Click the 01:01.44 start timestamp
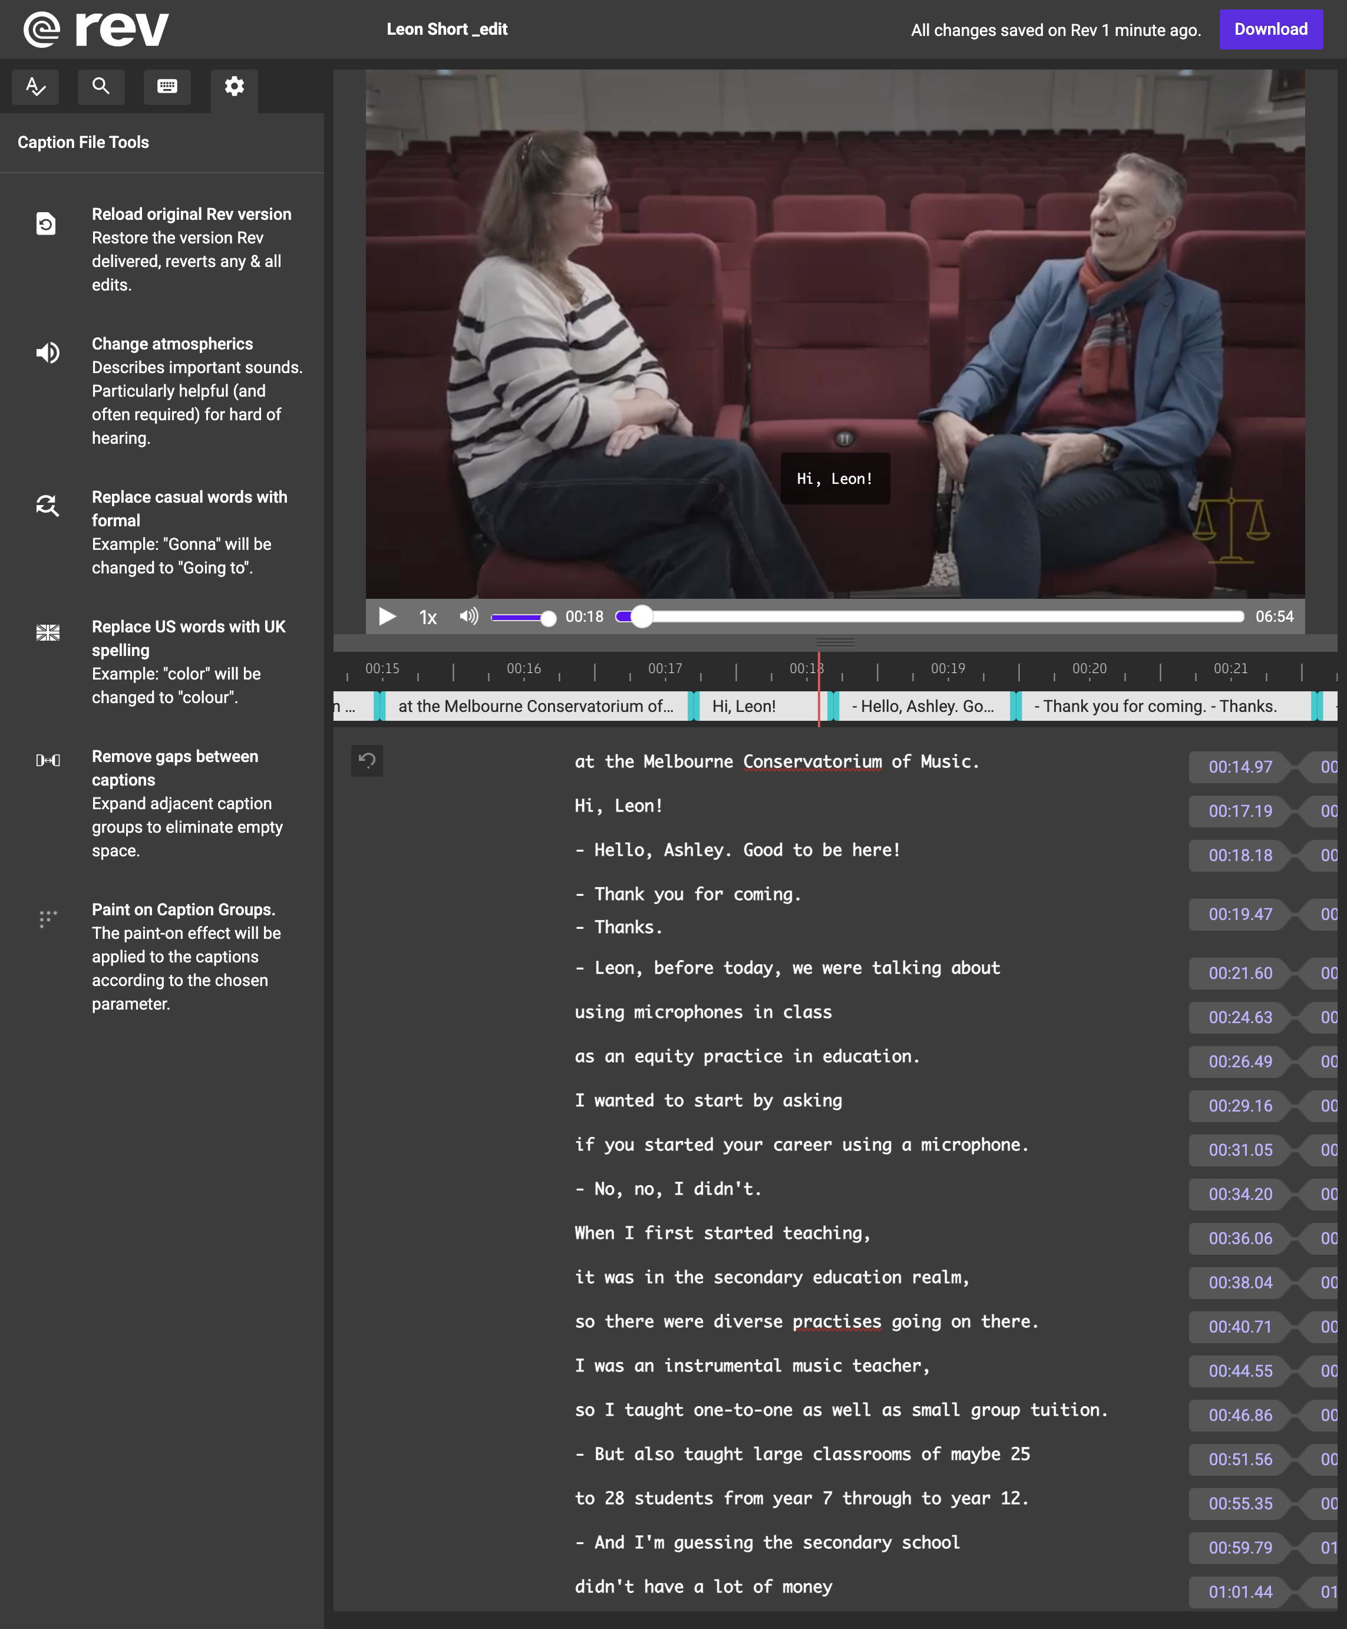Viewport: 1347px width, 1629px height. (x=1240, y=1592)
